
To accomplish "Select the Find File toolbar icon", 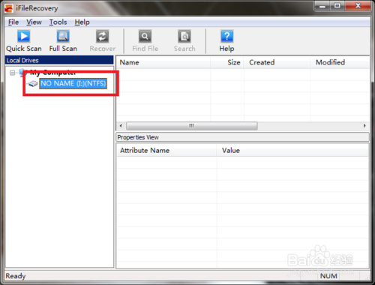I will click(145, 37).
